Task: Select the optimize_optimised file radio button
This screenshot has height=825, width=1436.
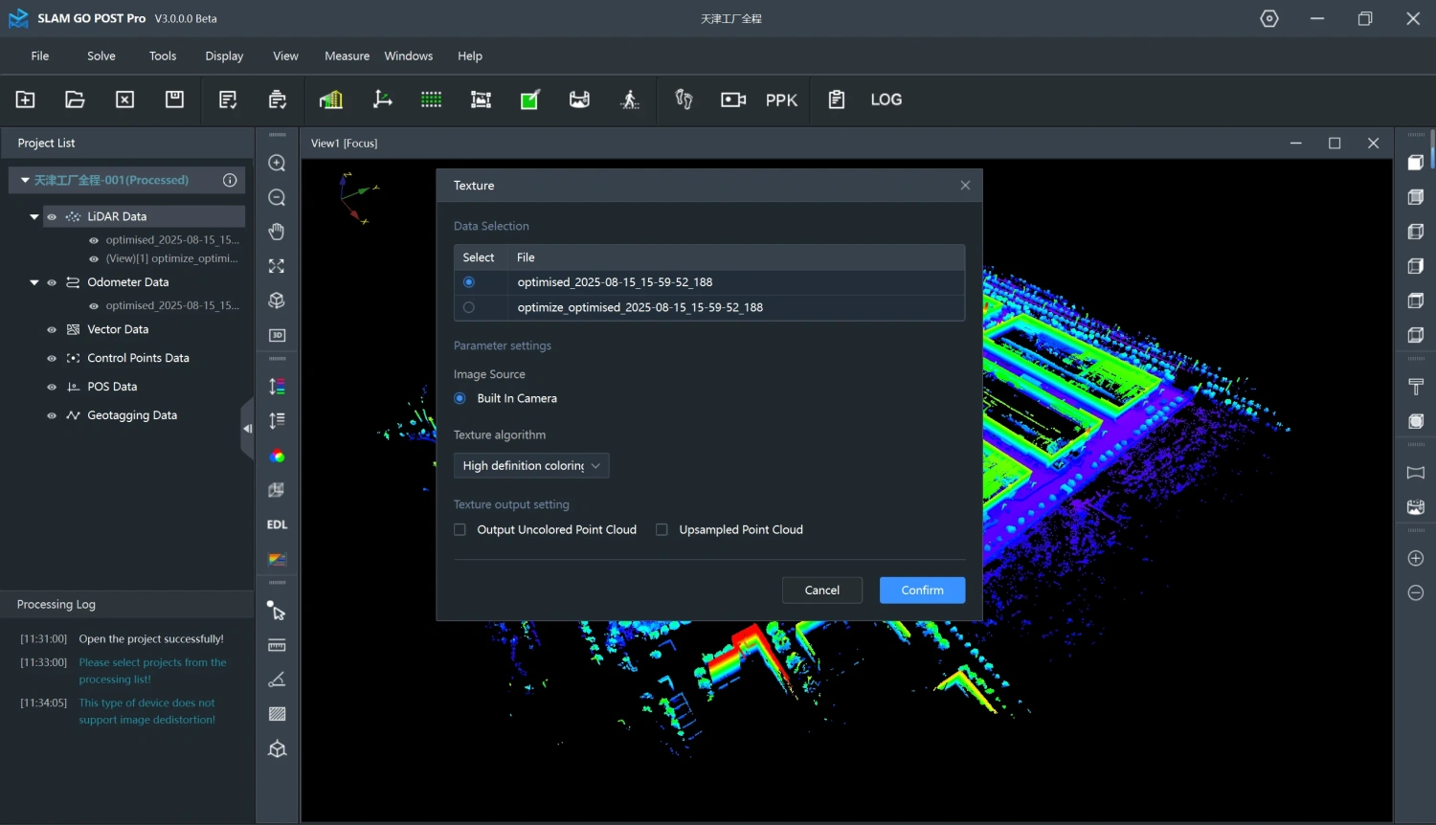Action: 468,307
